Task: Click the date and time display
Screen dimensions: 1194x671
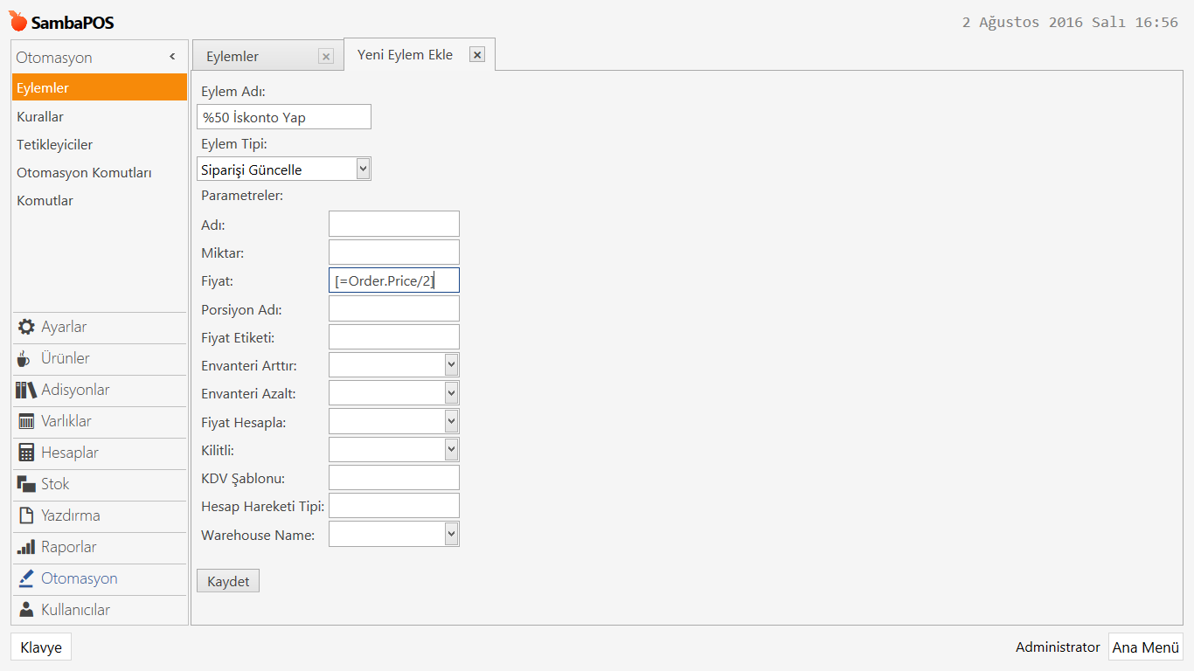Action: pyautogui.click(x=1070, y=23)
